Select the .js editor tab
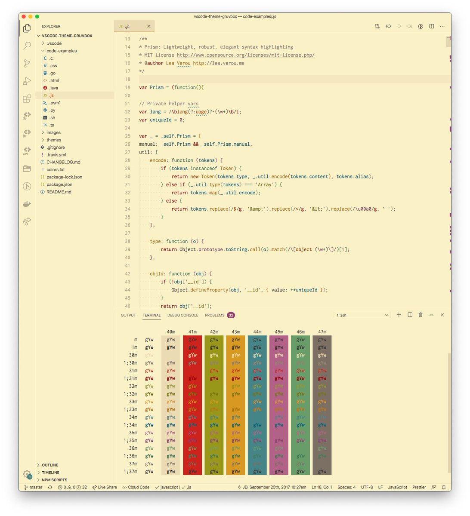The image size is (470, 516). click(134, 26)
